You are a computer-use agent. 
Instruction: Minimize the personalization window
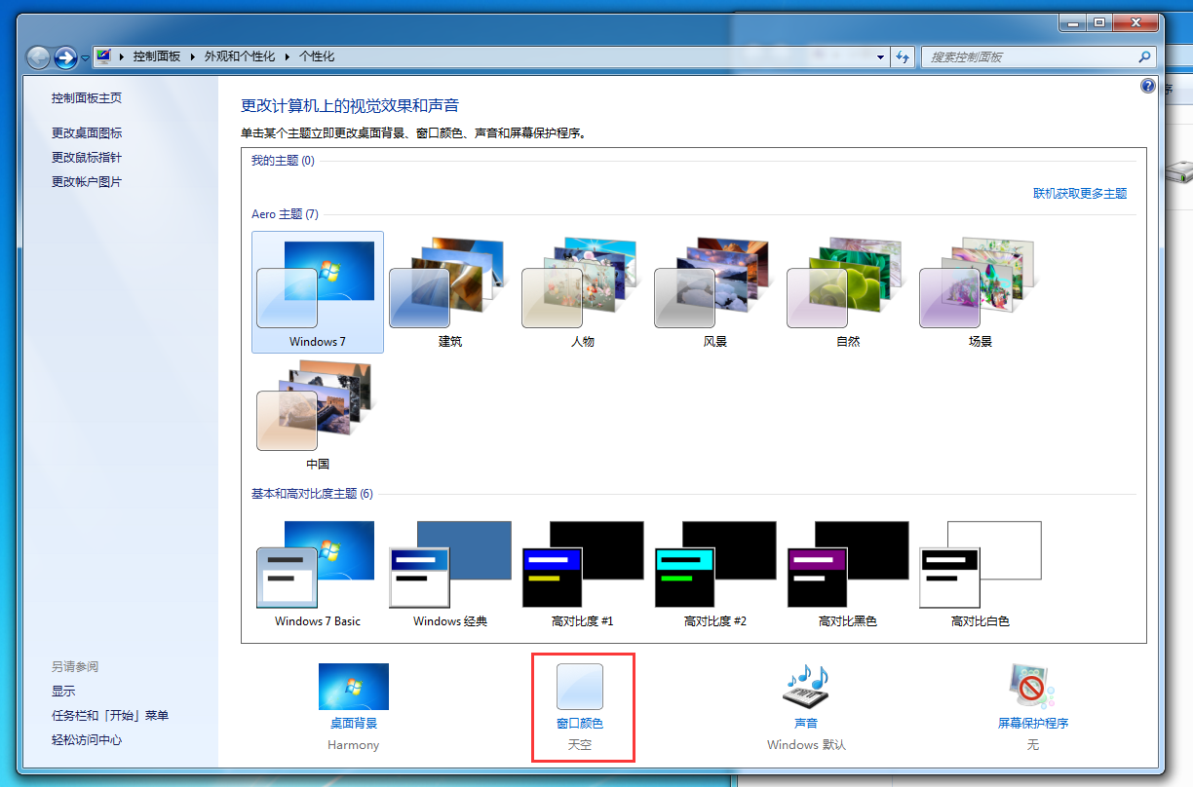(x=1073, y=22)
